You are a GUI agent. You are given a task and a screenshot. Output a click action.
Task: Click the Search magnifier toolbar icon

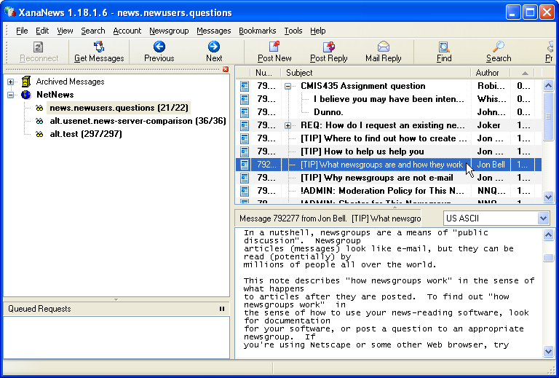pyautogui.click(x=499, y=47)
